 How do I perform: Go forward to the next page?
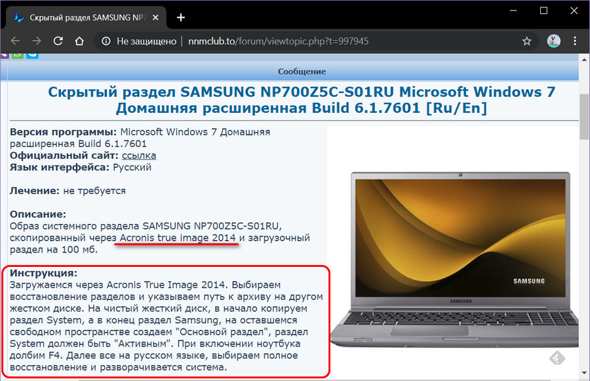37,41
